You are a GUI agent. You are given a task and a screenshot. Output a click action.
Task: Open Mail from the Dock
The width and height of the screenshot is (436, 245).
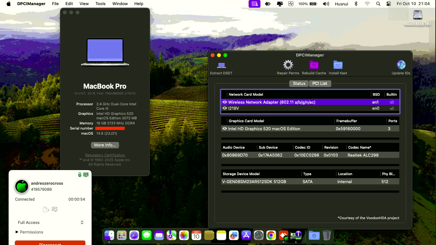pyautogui.click(x=159, y=236)
